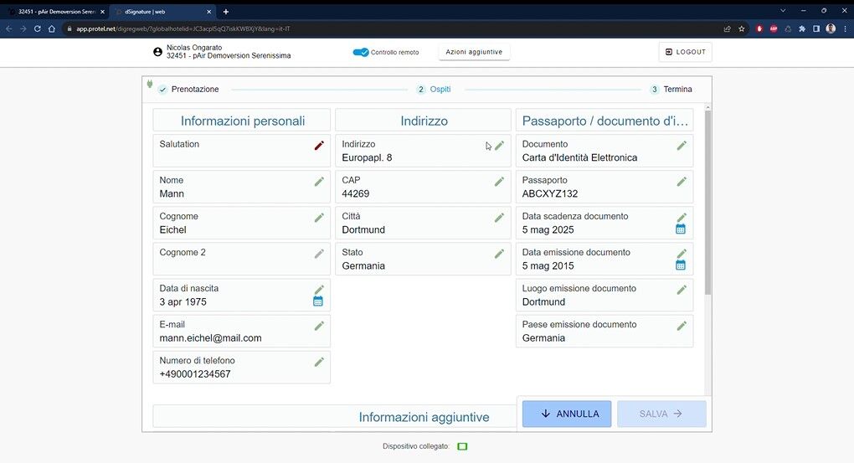This screenshot has height=463, width=854.
Task: Edit the Documento type field
Action: [682, 146]
